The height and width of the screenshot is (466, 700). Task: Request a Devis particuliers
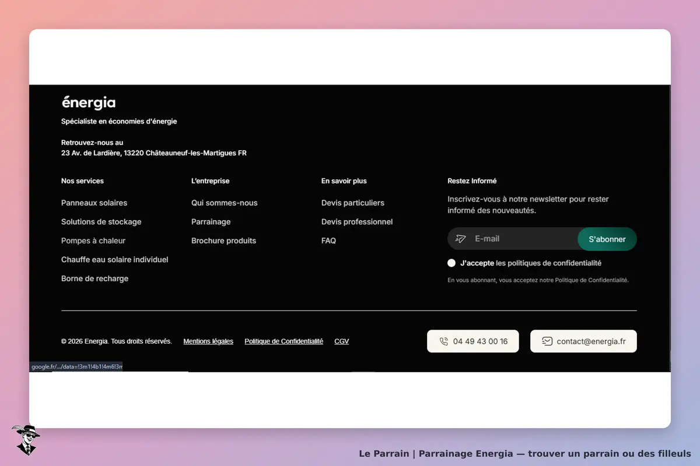(353, 203)
